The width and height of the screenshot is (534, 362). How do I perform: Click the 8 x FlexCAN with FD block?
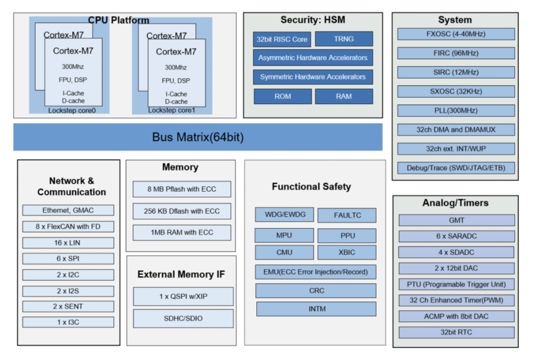67,226
